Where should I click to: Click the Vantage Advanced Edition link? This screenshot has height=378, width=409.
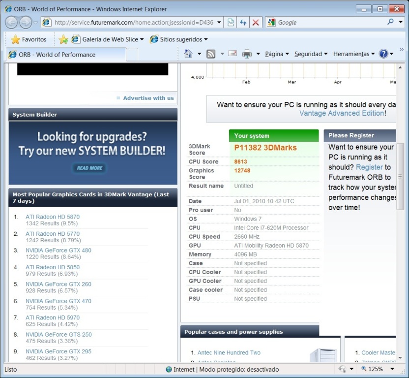pos(342,113)
